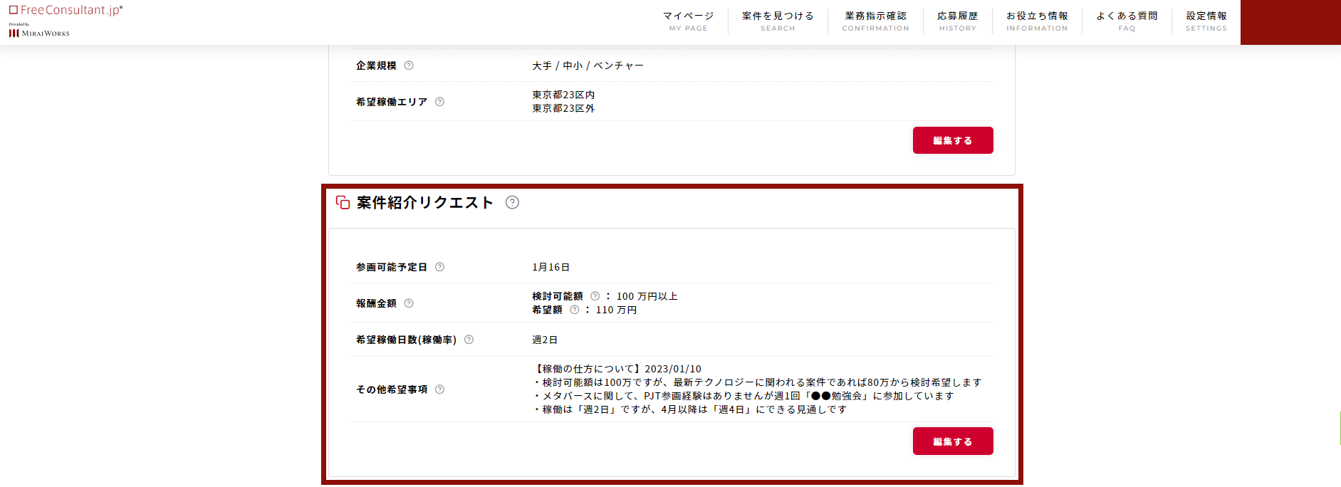Click the dark red block at header right
The width and height of the screenshot is (1341, 487).
click(x=1290, y=22)
